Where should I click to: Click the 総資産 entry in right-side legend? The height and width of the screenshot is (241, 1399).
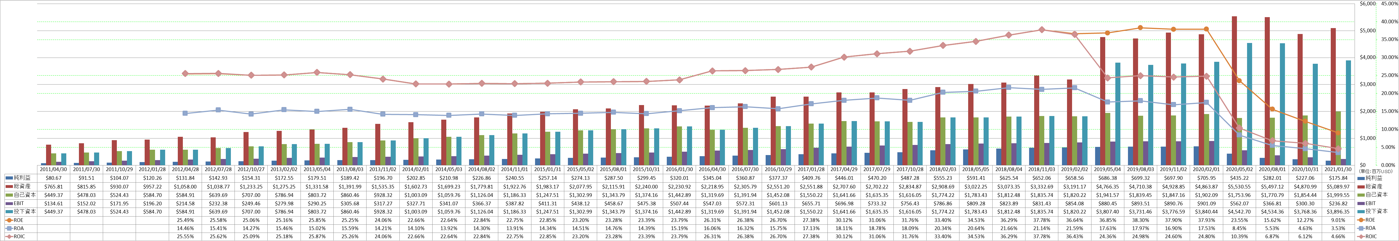pyautogui.click(x=1371, y=186)
